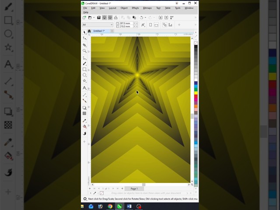Screen dimensions: 280x210
Task: Save the document with floppy icon
Action: click(98, 17)
